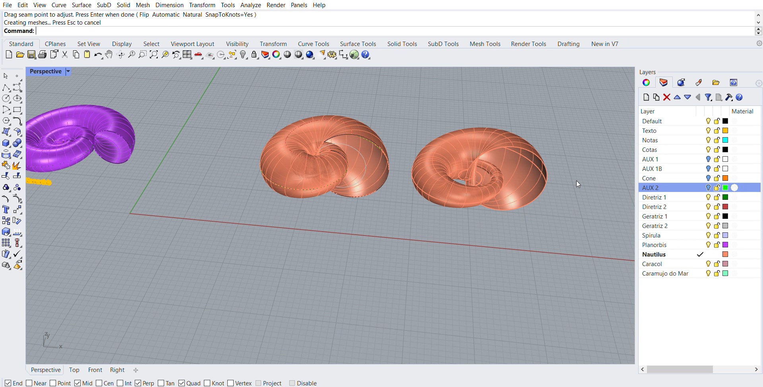763x387 pixels.
Task: Change the Diretriz 2 layer red swatch
Action: 725,207
